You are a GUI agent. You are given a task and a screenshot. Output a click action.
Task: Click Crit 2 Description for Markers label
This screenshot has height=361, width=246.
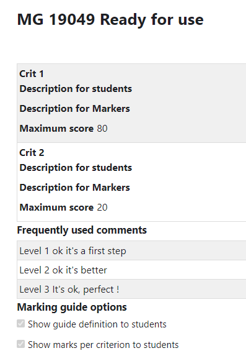click(74, 188)
